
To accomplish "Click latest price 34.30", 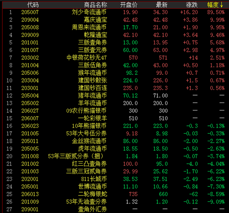I will point(160,12).
